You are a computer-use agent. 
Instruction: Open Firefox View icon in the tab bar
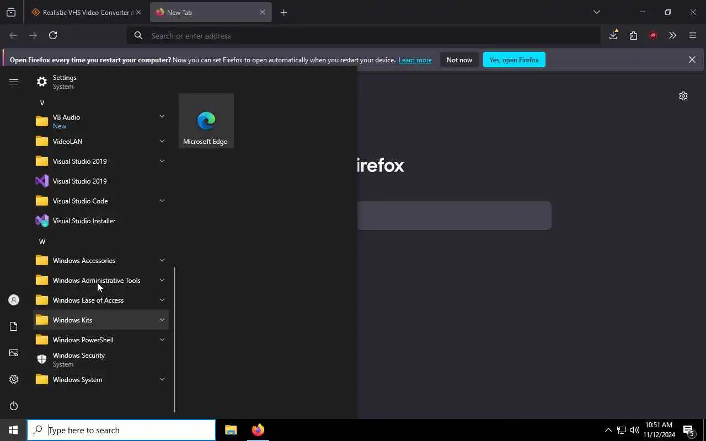pos(11,12)
